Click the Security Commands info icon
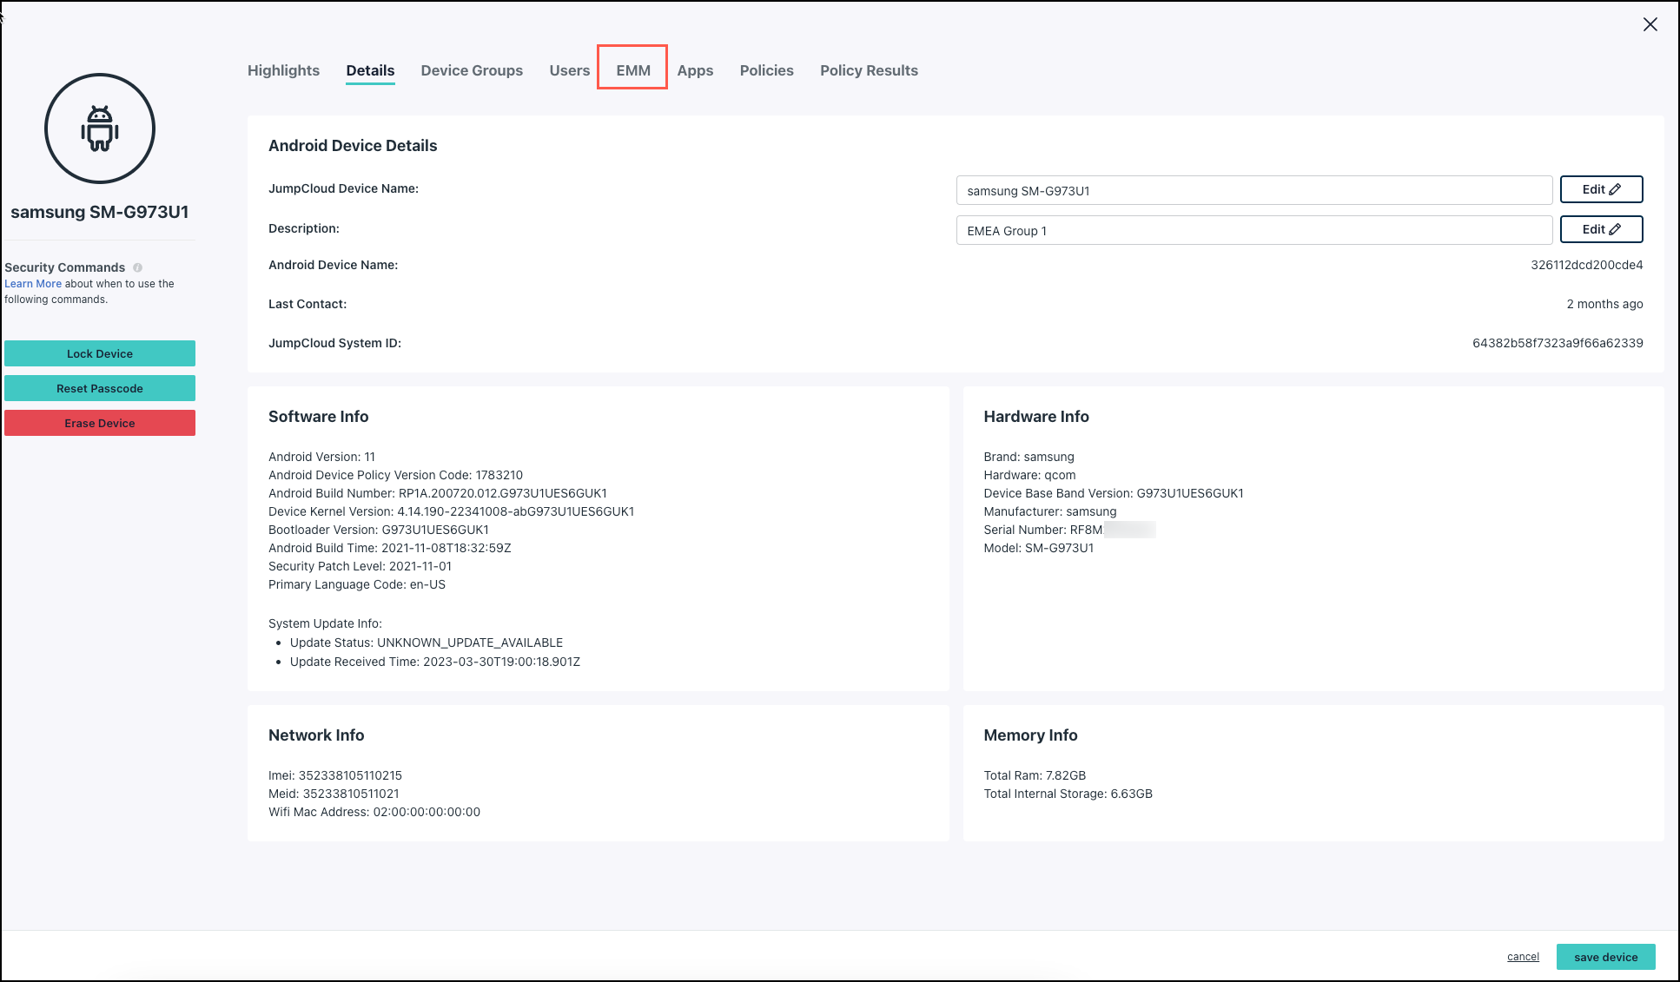The image size is (1680, 982). coord(137,267)
